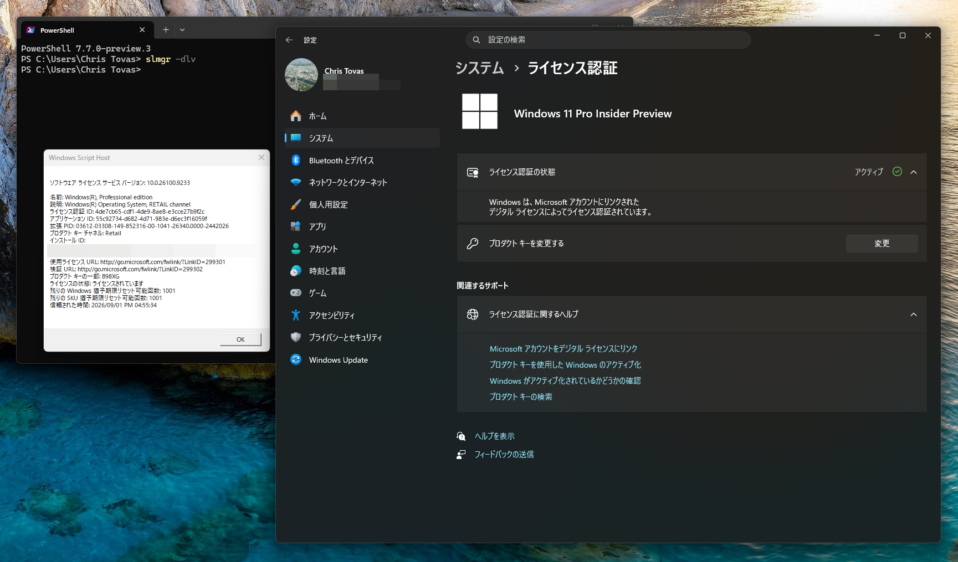Click the プライバシーとセキュリティ shield icon
958x562 pixels.
tap(296, 337)
